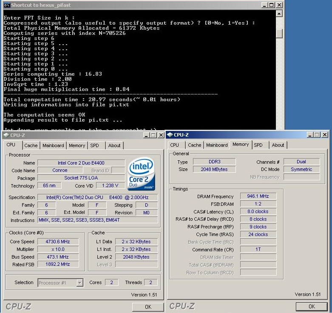Click the console vertical scrollbar thumb

[279, 33]
